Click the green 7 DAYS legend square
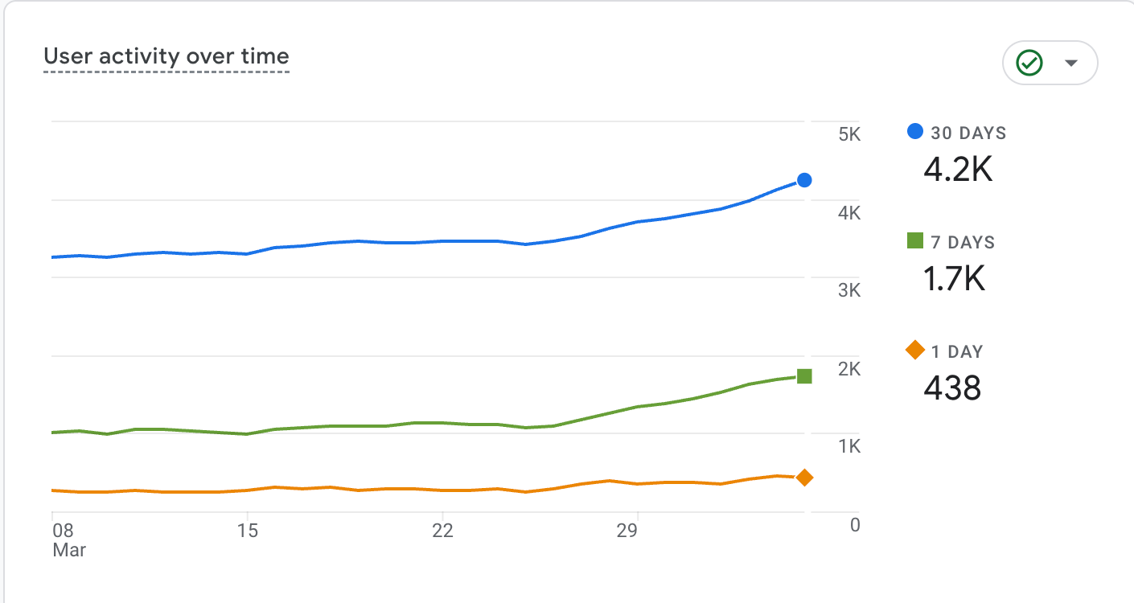Screen dimensions: 1134x603 click(915, 240)
